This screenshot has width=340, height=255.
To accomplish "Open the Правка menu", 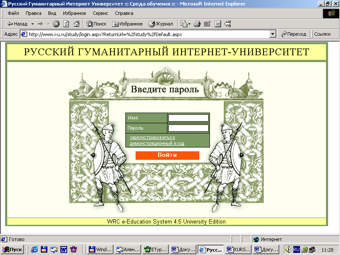I will 34,13.
